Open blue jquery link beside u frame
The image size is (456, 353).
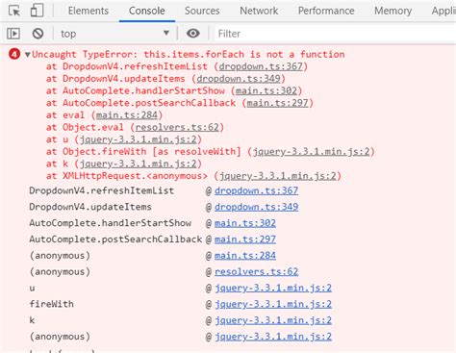tap(273, 288)
